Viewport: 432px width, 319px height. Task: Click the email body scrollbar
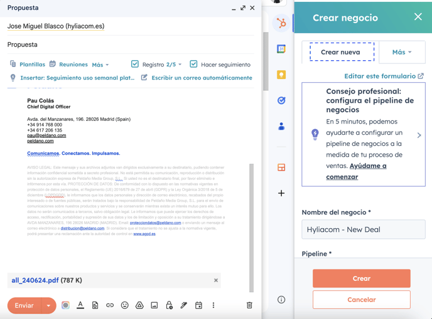tap(251, 227)
